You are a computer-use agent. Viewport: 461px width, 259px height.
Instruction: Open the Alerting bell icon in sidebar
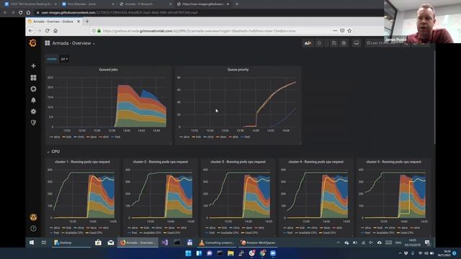tap(33, 100)
